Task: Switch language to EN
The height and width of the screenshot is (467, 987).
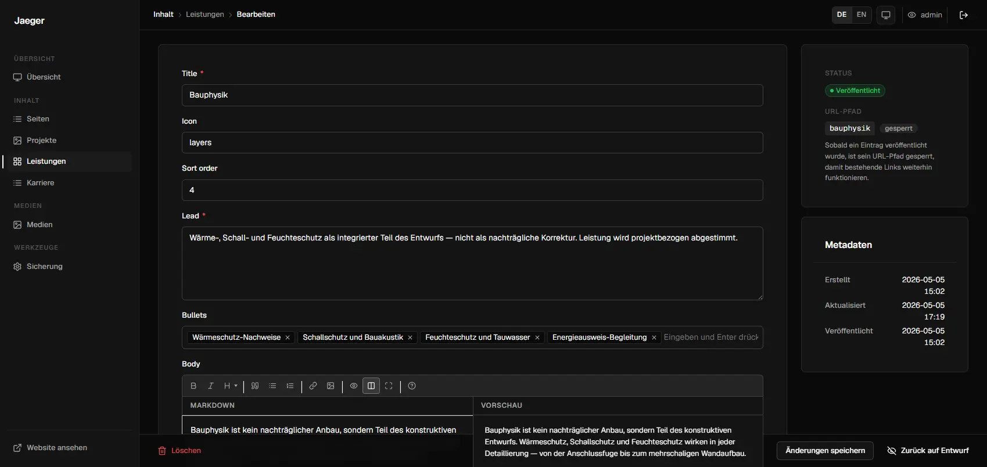Action: click(x=862, y=15)
